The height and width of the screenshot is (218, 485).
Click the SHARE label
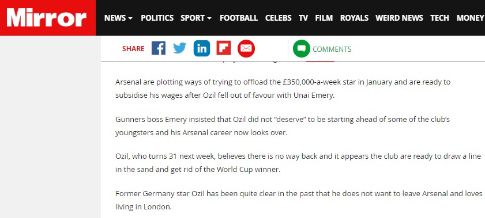(x=133, y=49)
